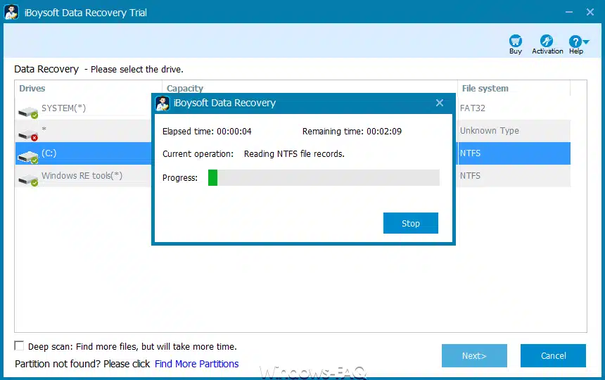Click the iBoysoft app logo in title bar
Image resolution: width=605 pixels, height=380 pixels.
(x=11, y=12)
